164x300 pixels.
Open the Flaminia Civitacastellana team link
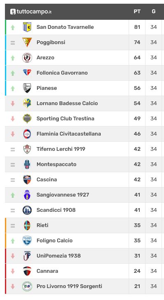(69, 134)
